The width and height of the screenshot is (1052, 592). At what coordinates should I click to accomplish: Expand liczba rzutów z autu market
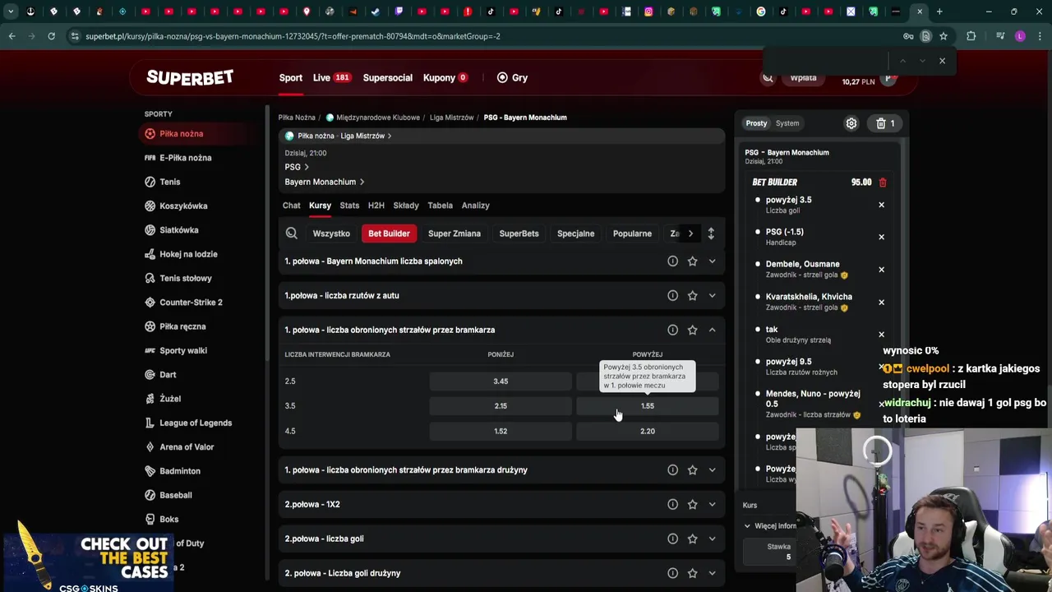[x=712, y=295]
